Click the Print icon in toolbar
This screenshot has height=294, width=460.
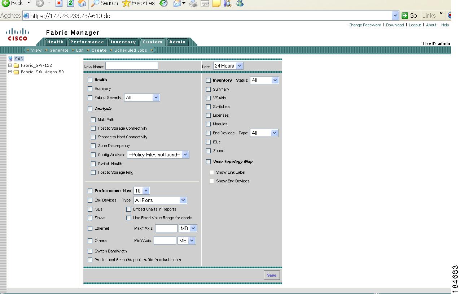click(193, 4)
